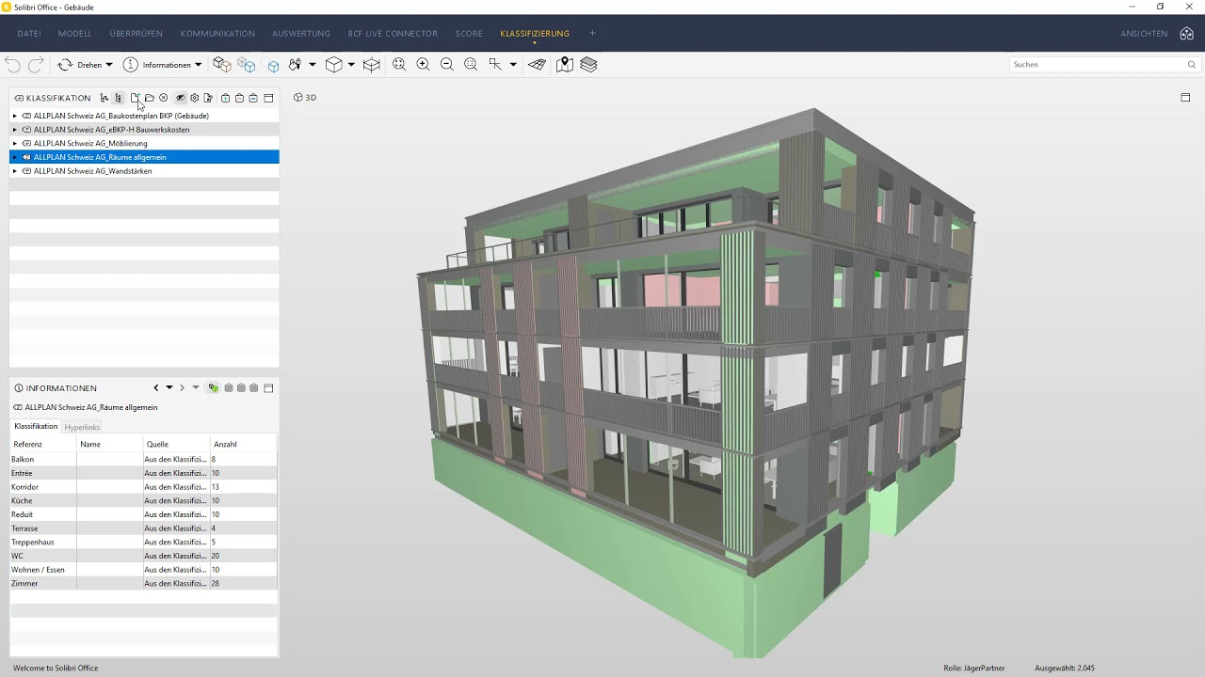Click the open classification folder icon
This screenshot has width=1205, height=677.
tap(149, 98)
